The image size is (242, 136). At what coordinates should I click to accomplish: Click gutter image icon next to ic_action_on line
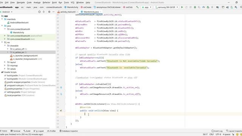[61, 87]
